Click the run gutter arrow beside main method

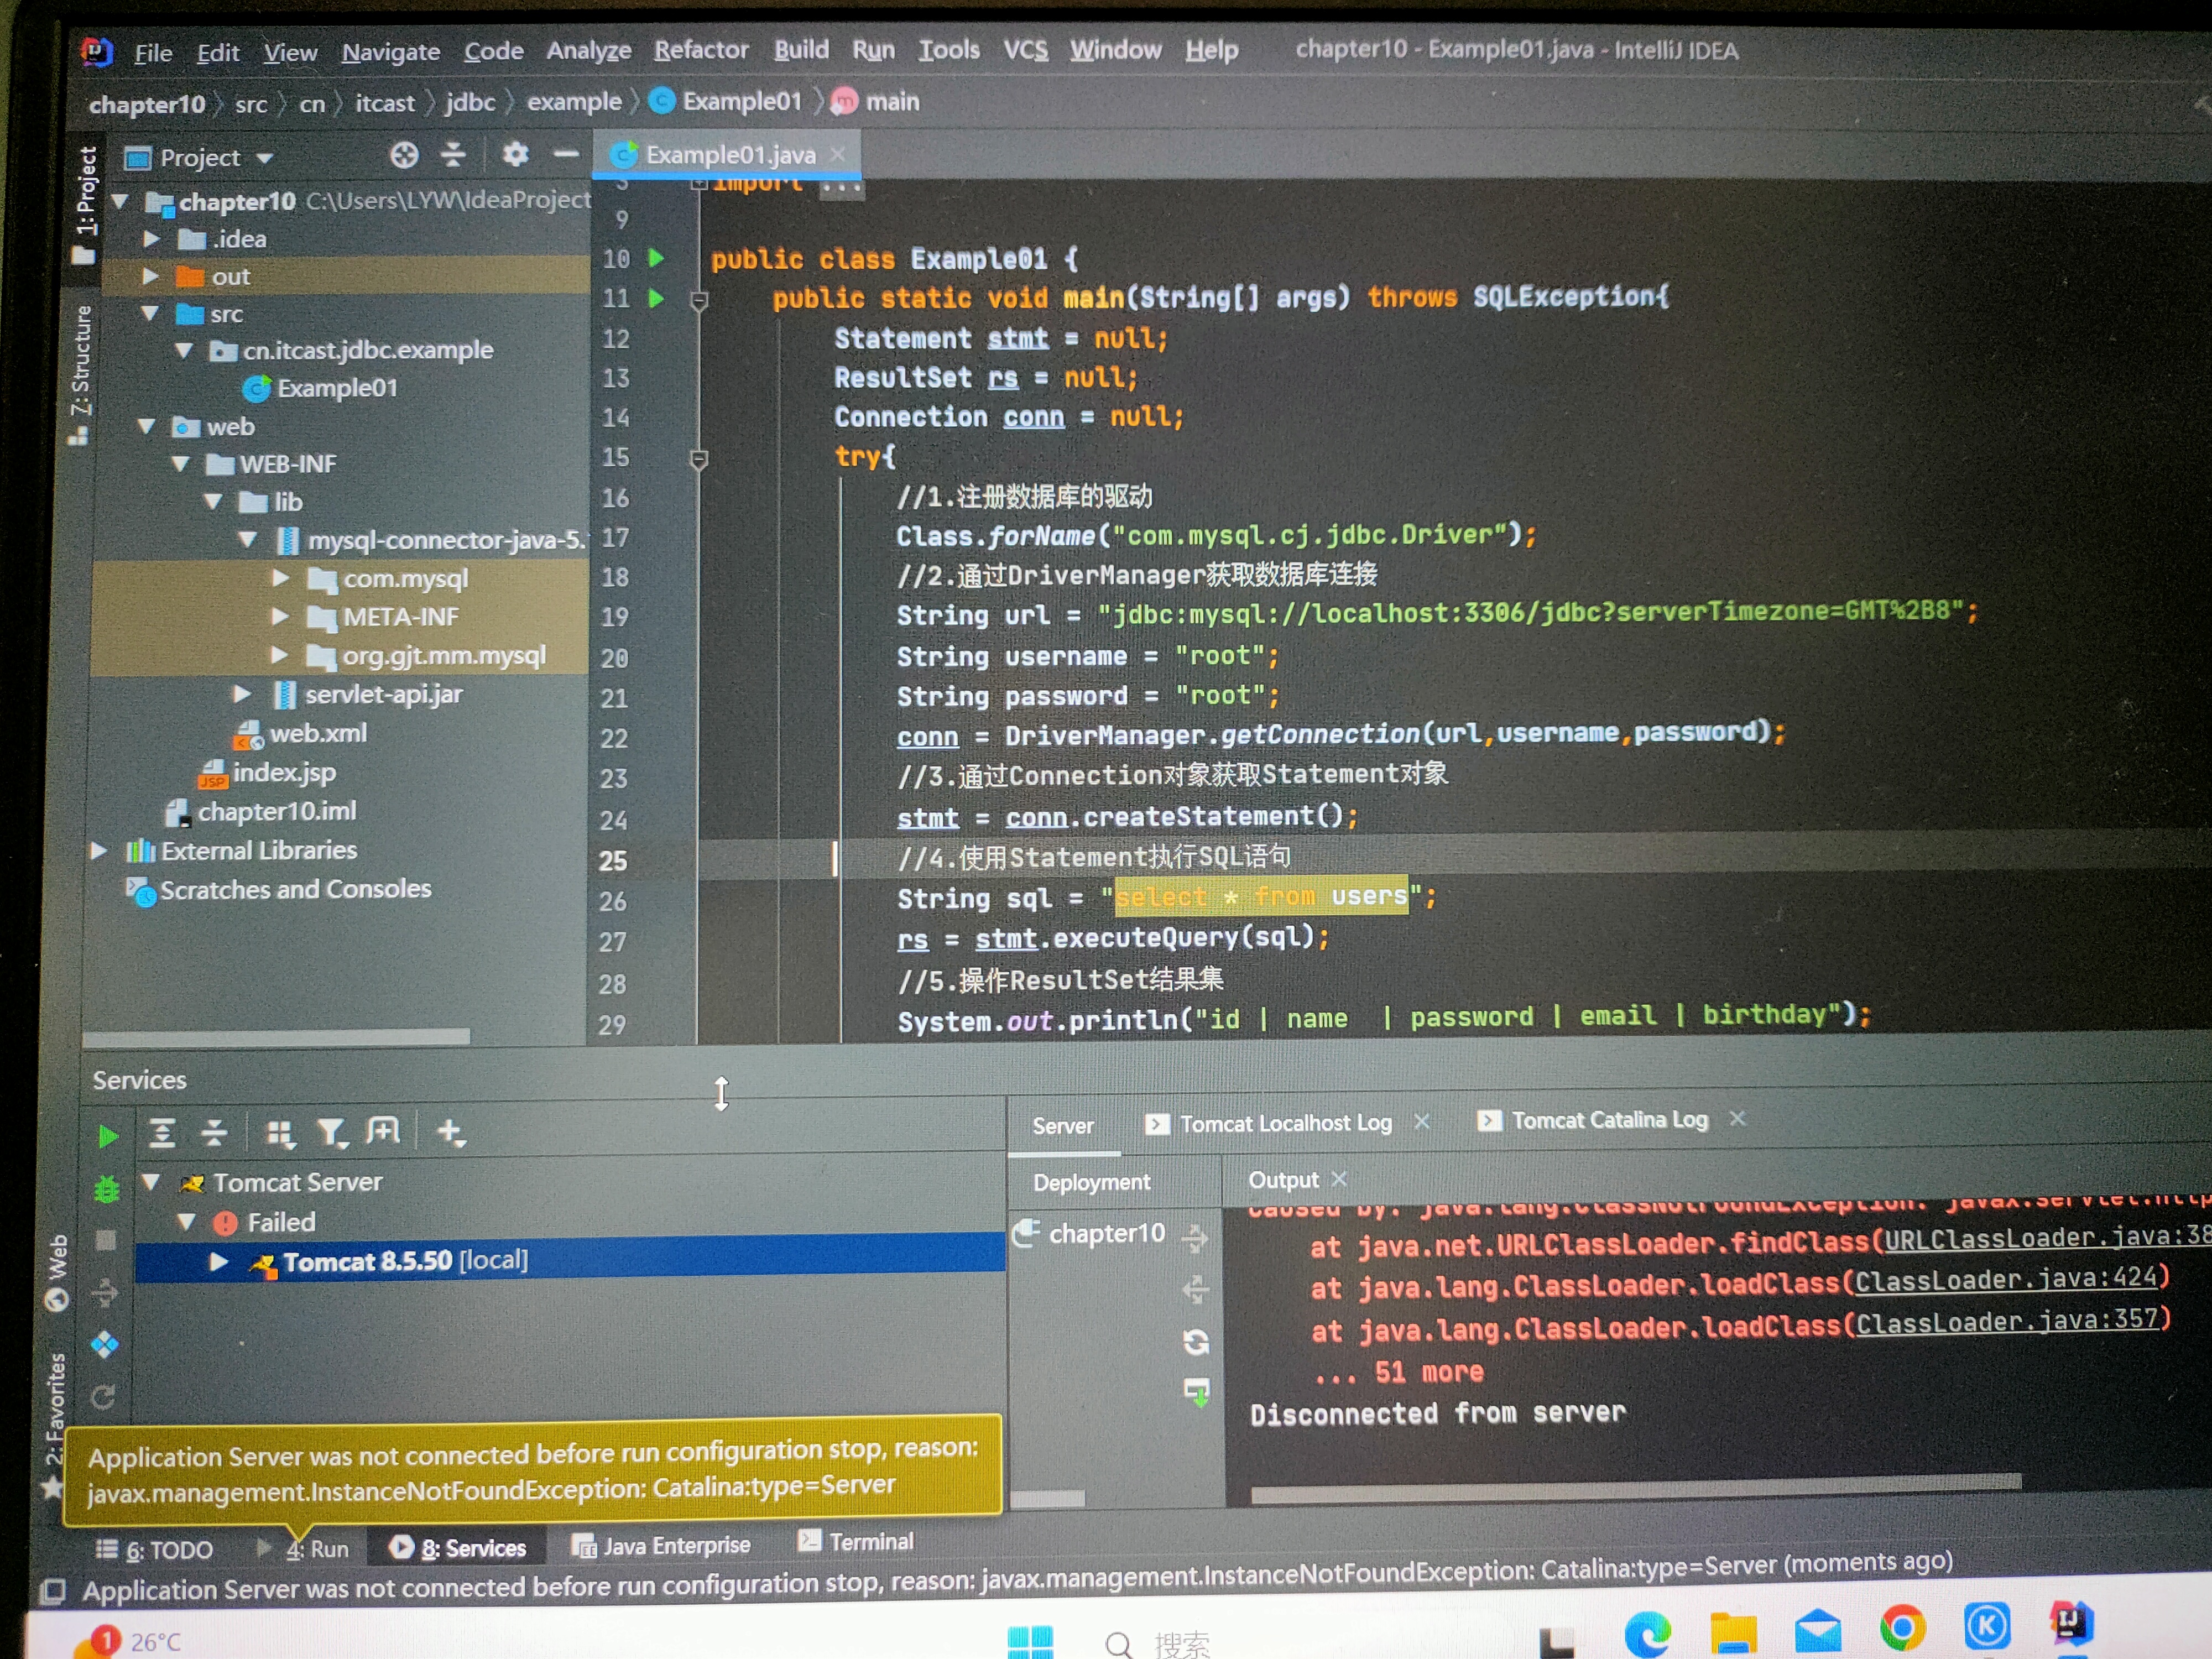[656, 298]
